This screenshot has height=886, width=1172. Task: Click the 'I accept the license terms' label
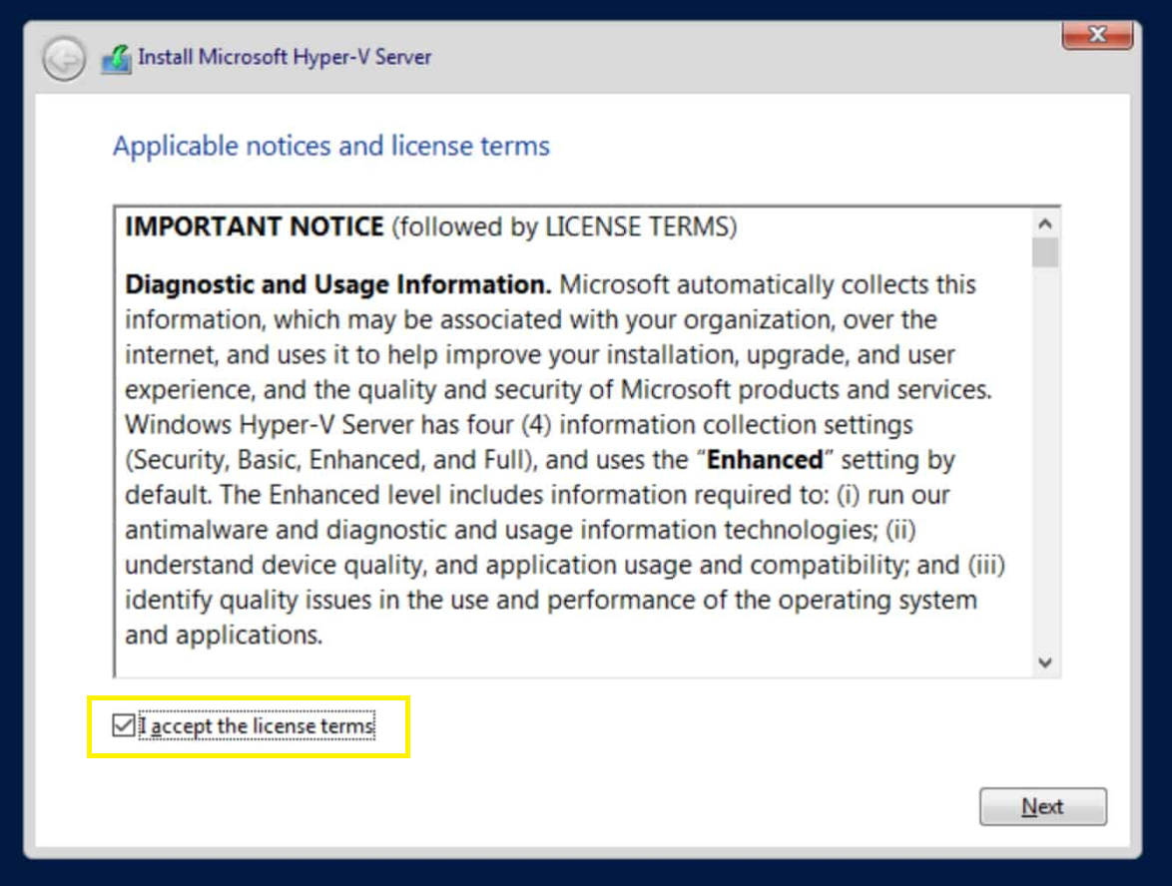257,725
